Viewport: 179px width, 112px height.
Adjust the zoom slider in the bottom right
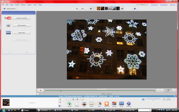[153, 99]
